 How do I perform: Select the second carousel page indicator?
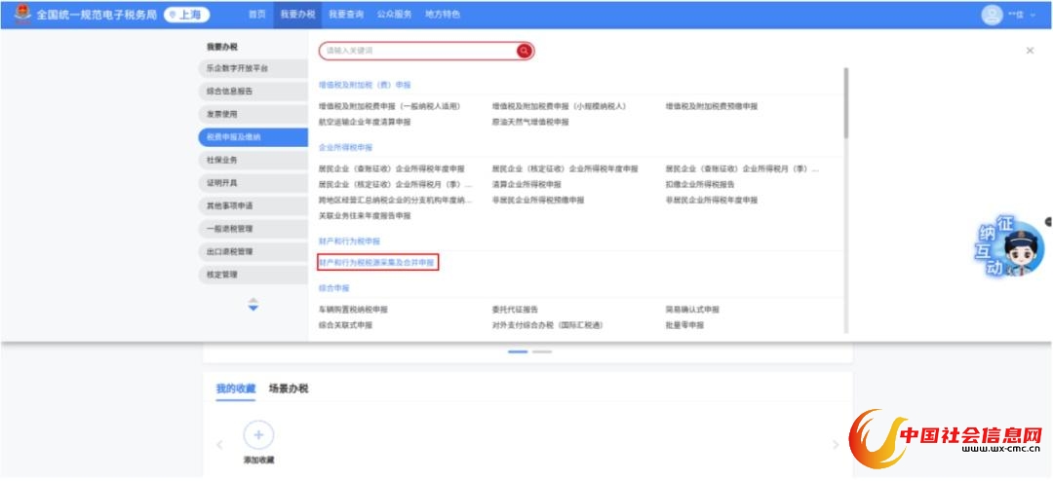coord(542,351)
